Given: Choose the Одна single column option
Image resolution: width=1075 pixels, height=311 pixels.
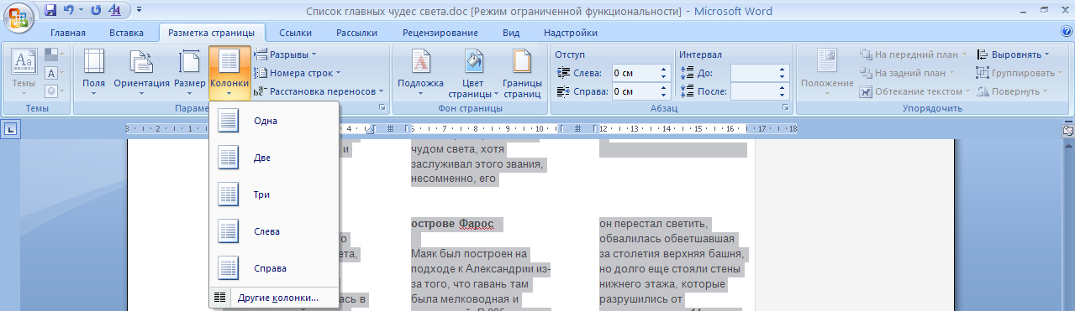Looking at the screenshot, I should [x=274, y=121].
